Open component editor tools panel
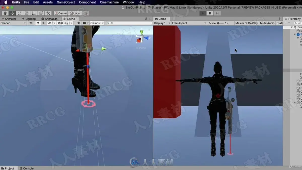302x170 pixels. tap(79, 23)
